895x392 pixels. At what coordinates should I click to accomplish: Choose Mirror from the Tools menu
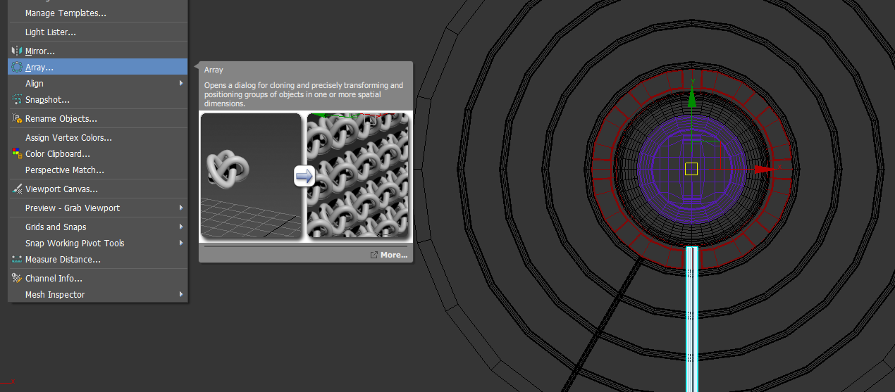click(97, 51)
